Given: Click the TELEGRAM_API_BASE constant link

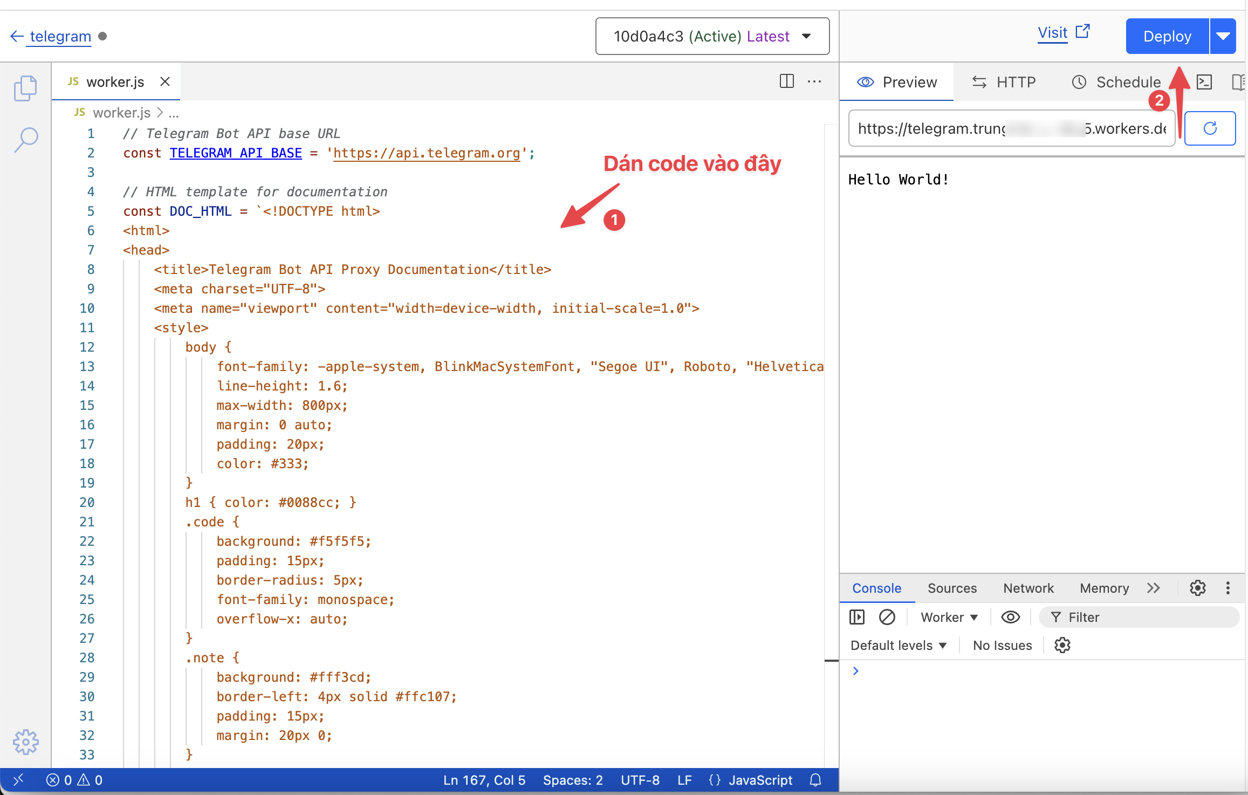Looking at the screenshot, I should tap(236, 153).
